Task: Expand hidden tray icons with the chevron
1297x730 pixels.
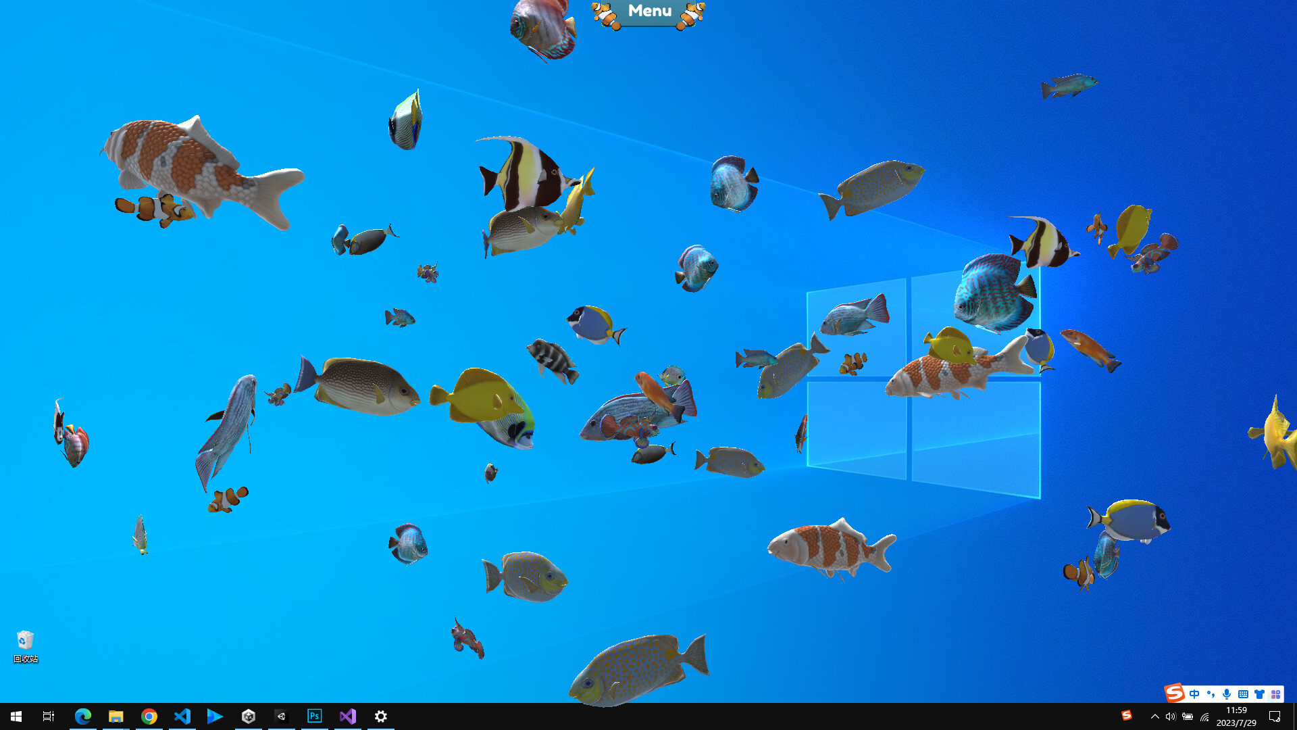Action: [1155, 716]
